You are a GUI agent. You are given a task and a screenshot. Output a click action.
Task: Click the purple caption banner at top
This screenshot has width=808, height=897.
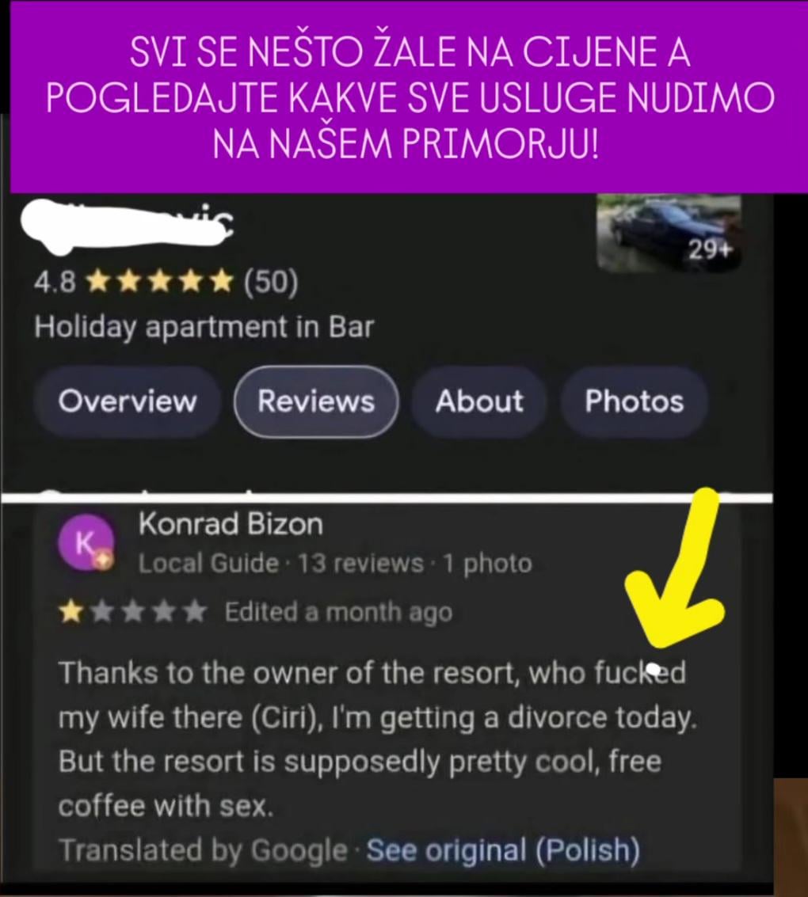(410, 97)
